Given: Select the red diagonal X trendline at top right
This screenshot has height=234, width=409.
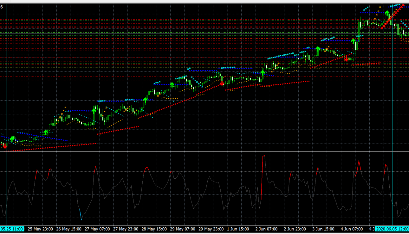Looking at the screenshot, I should pos(393,16).
